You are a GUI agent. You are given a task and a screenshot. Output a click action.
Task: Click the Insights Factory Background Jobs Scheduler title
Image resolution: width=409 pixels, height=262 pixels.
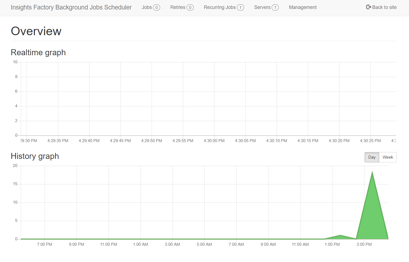[x=71, y=7]
